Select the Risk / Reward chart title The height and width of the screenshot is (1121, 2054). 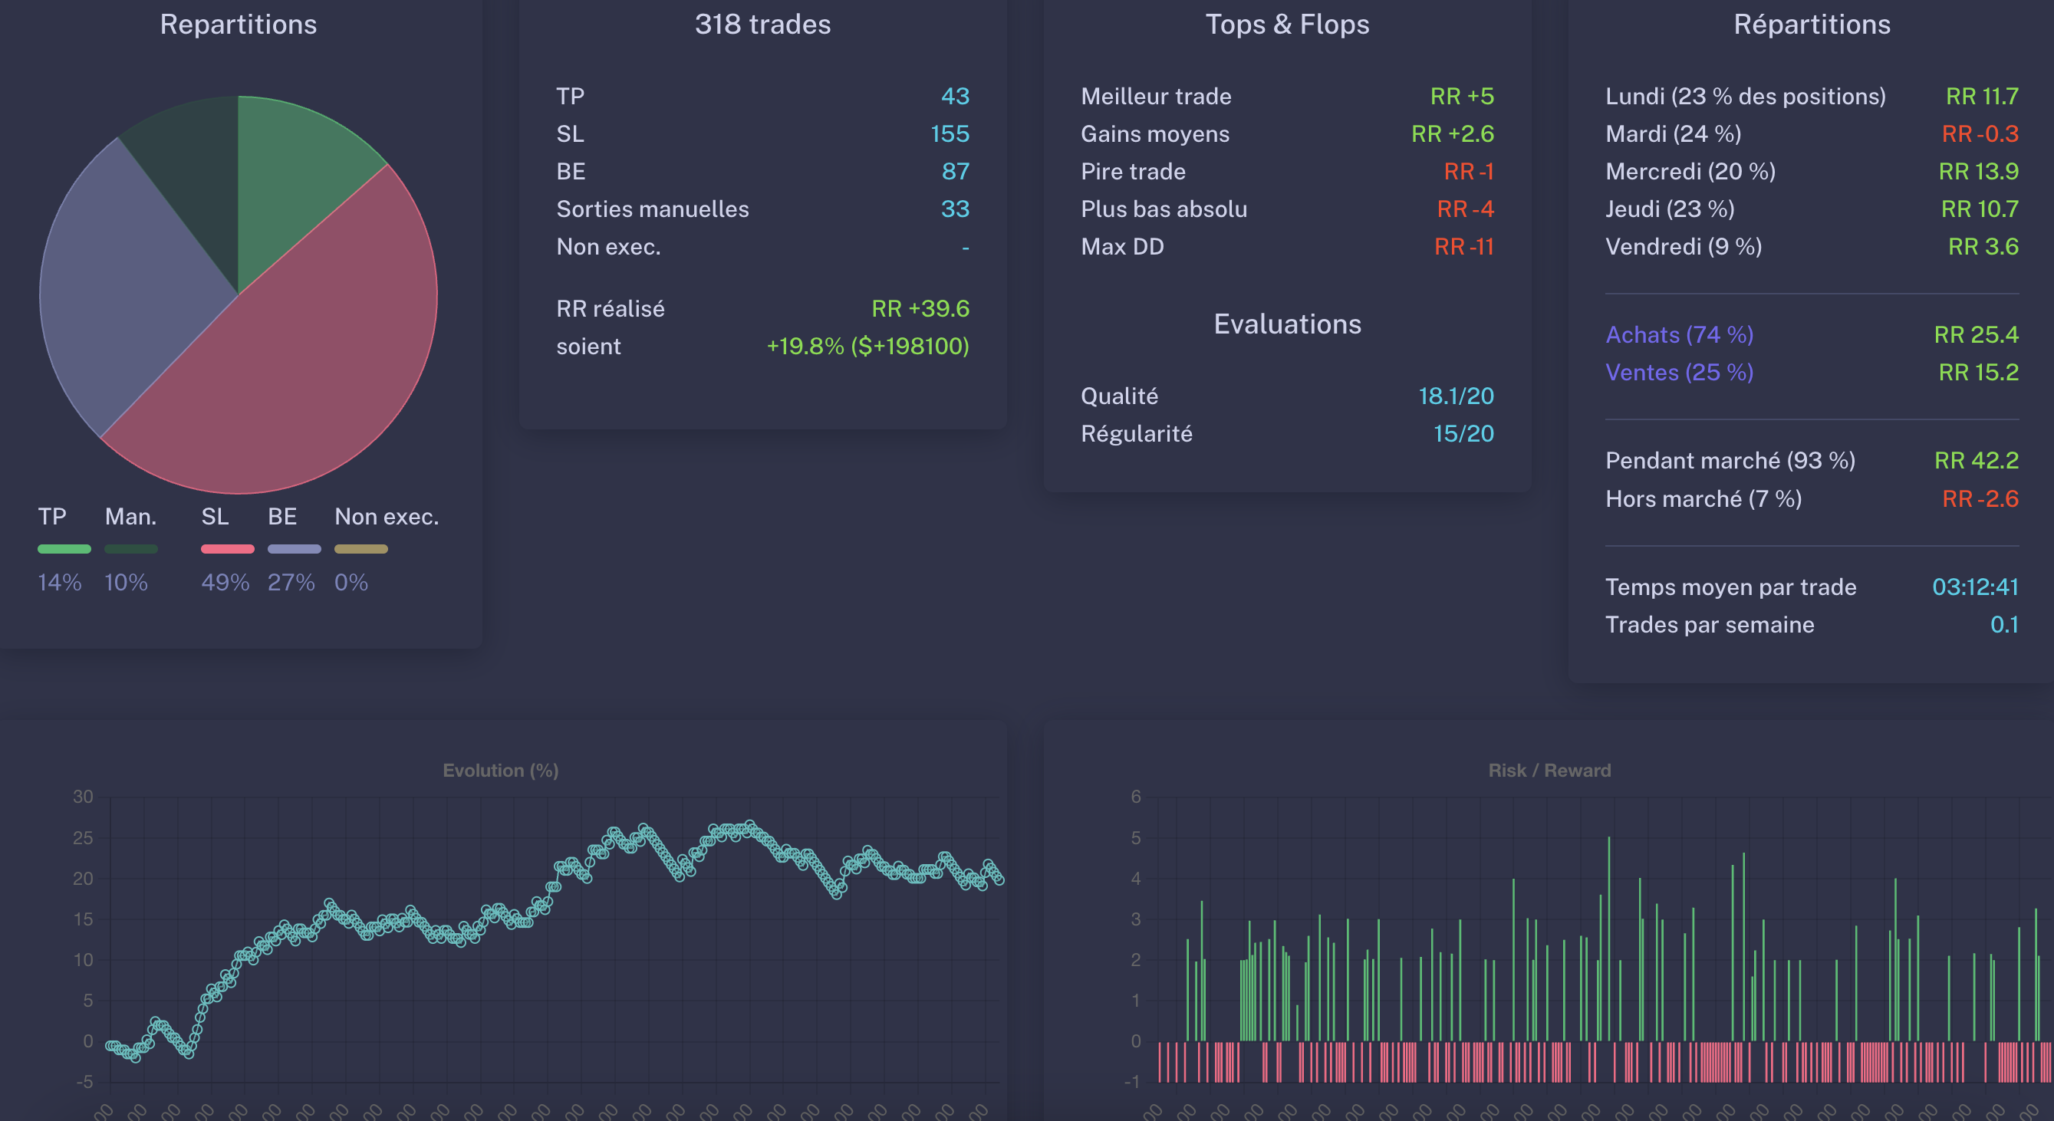click(1549, 770)
